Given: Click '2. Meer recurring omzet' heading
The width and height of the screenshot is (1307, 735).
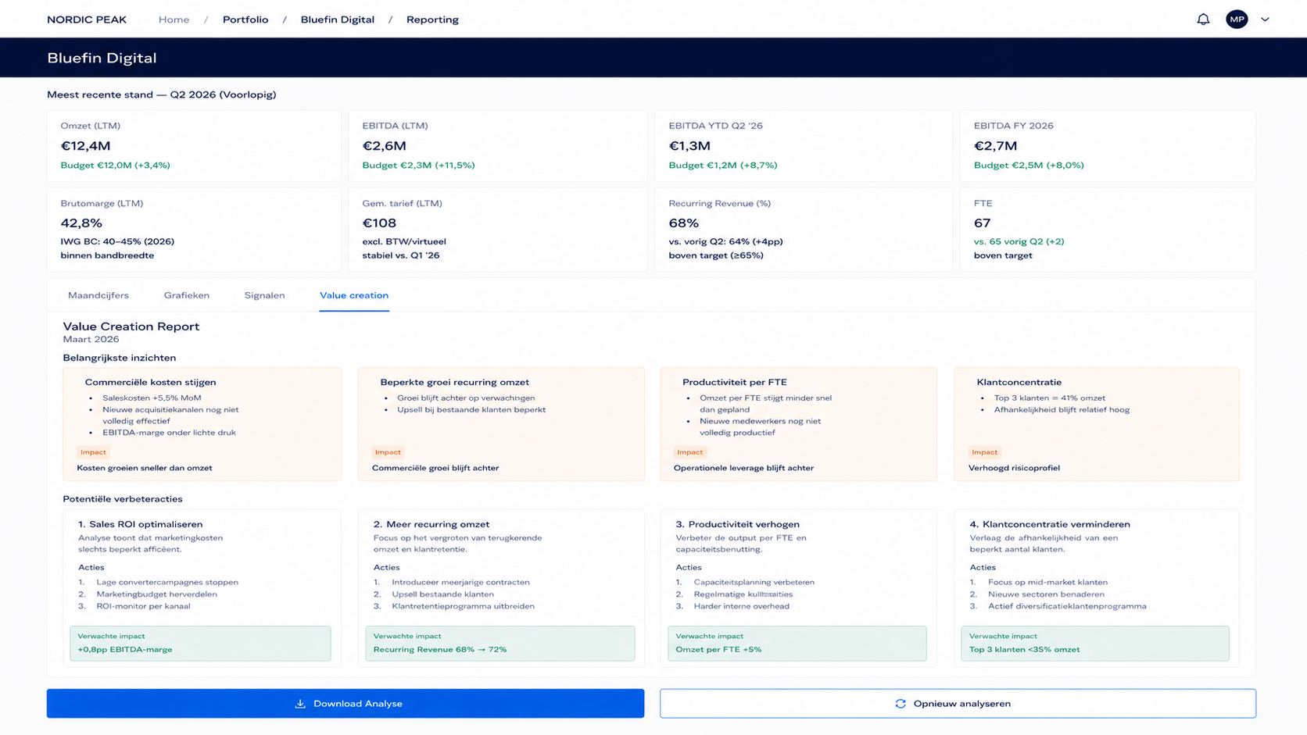Looking at the screenshot, I should click(x=431, y=524).
